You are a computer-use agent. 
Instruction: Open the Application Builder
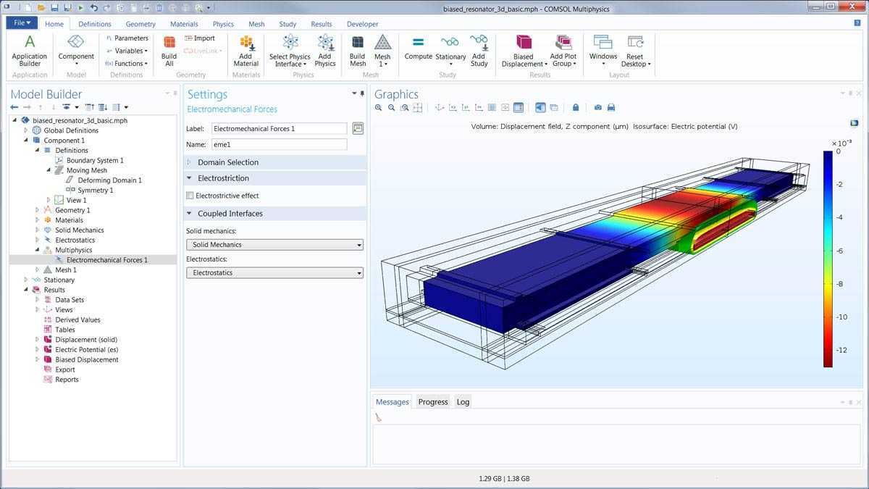click(x=29, y=49)
